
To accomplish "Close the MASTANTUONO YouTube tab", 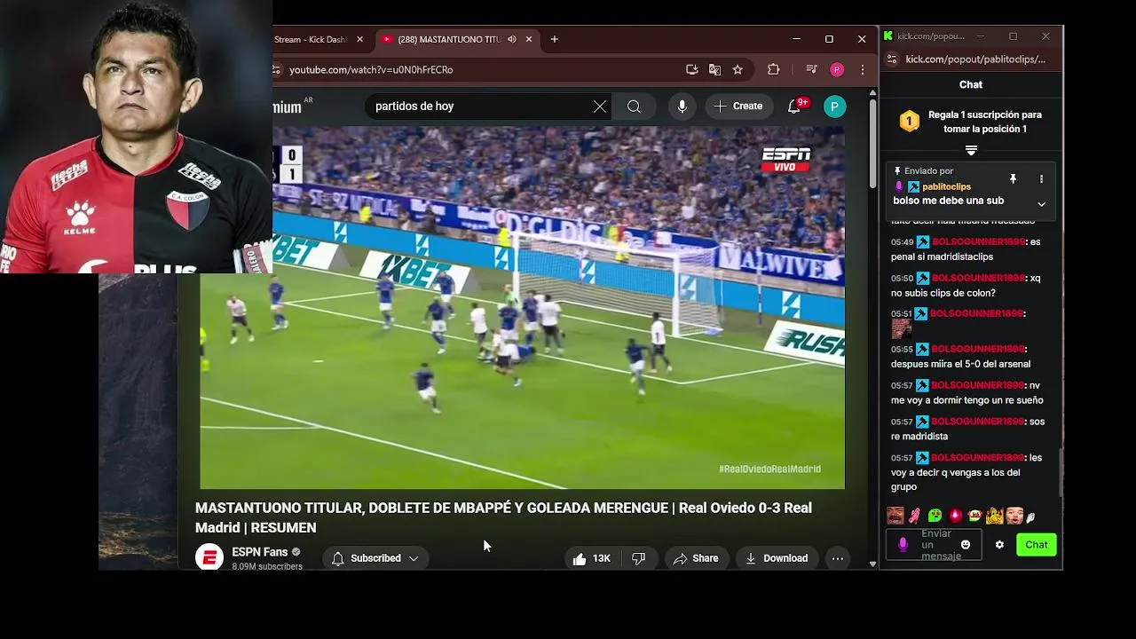I will [529, 39].
